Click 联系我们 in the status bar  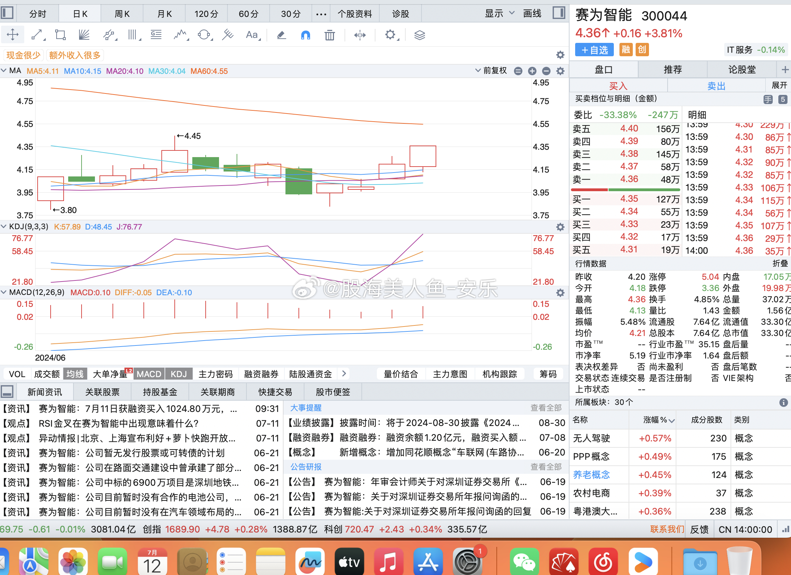point(667,529)
